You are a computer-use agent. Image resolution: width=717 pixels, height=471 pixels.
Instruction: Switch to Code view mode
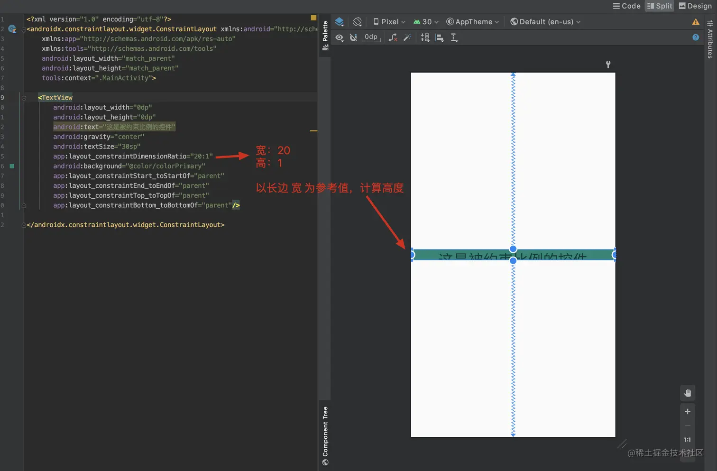point(626,6)
